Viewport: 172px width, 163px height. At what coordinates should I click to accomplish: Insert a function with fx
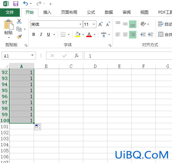[77, 56]
